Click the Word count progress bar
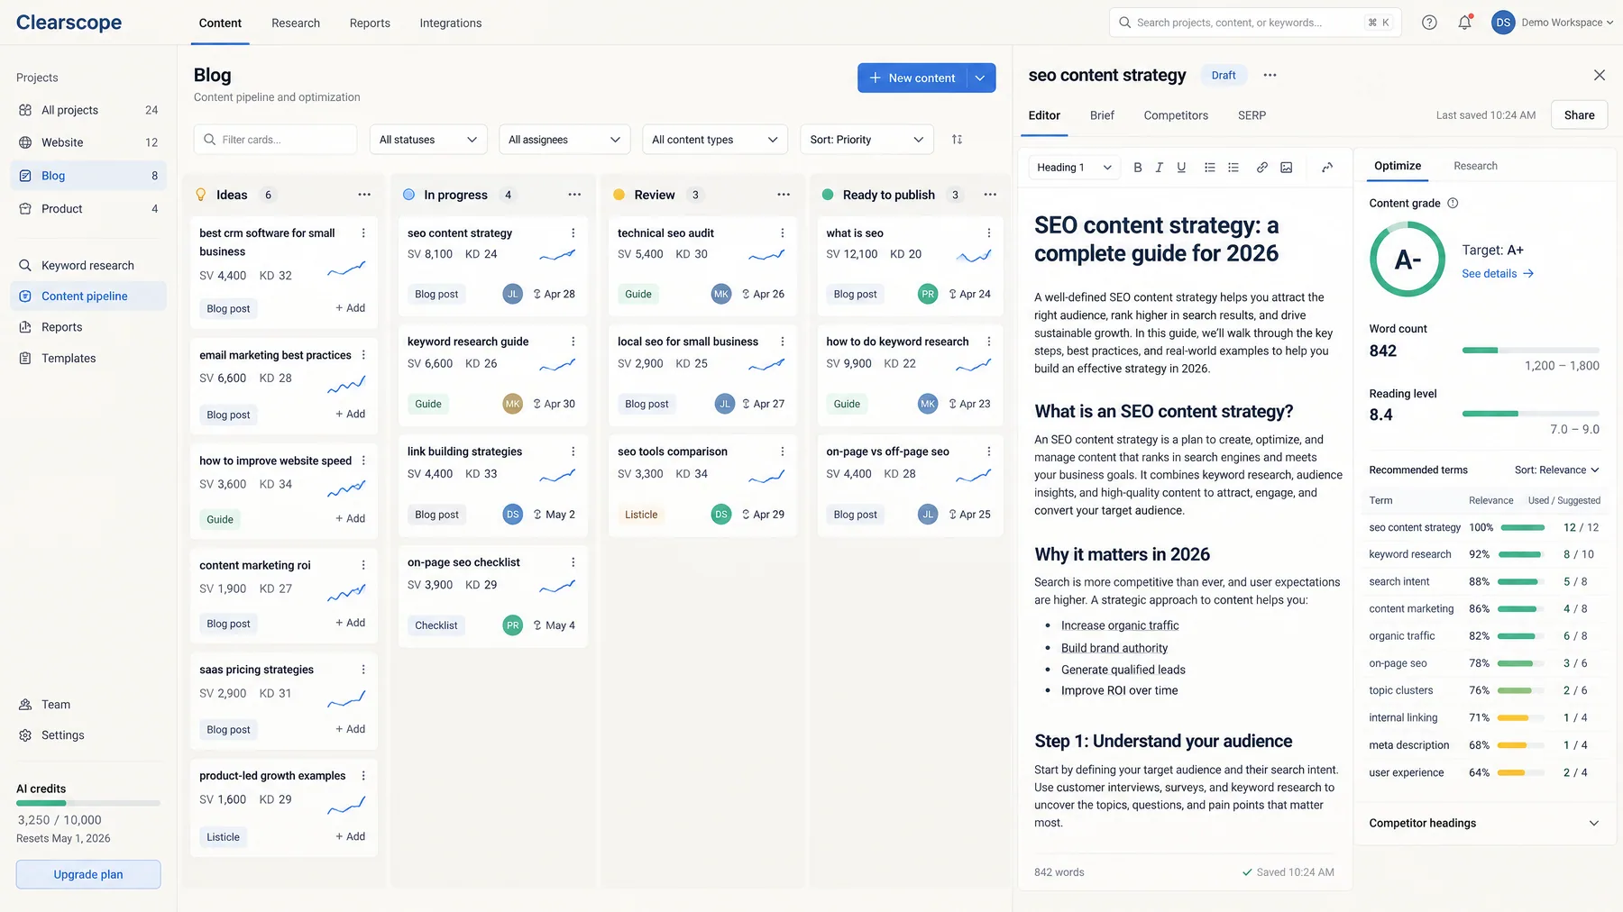 [x=1531, y=351]
